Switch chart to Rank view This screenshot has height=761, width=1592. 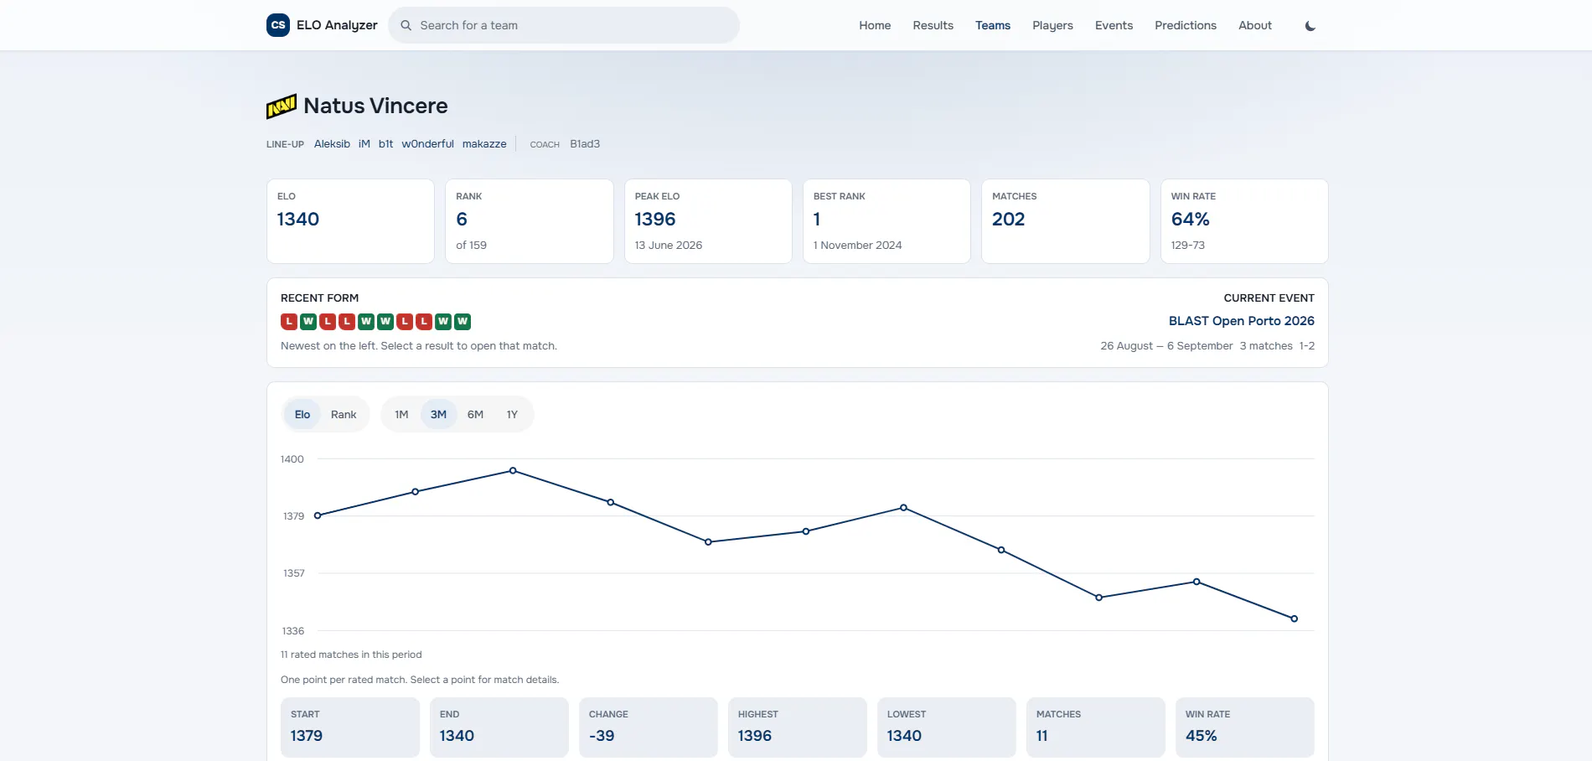344,414
